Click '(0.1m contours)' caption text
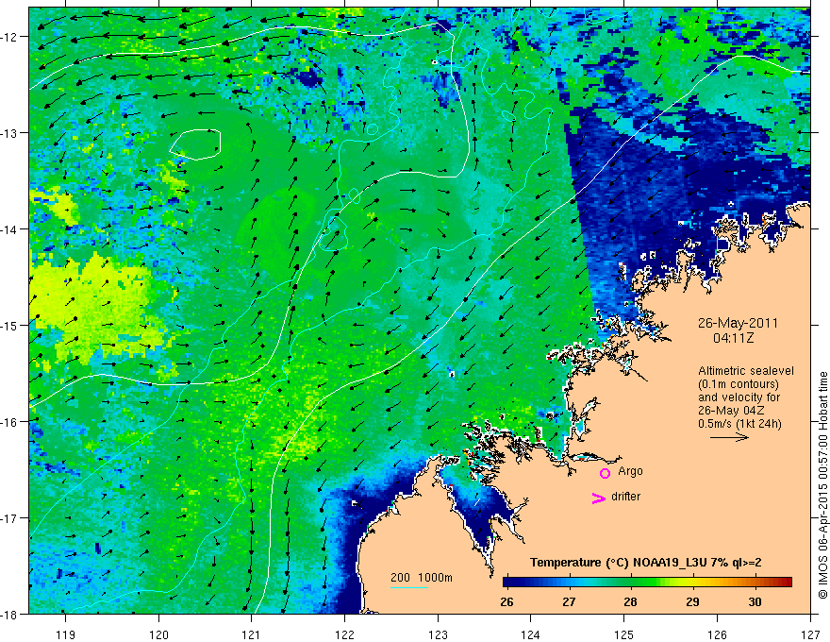Image resolution: width=830 pixels, height=642 pixels. [x=739, y=384]
